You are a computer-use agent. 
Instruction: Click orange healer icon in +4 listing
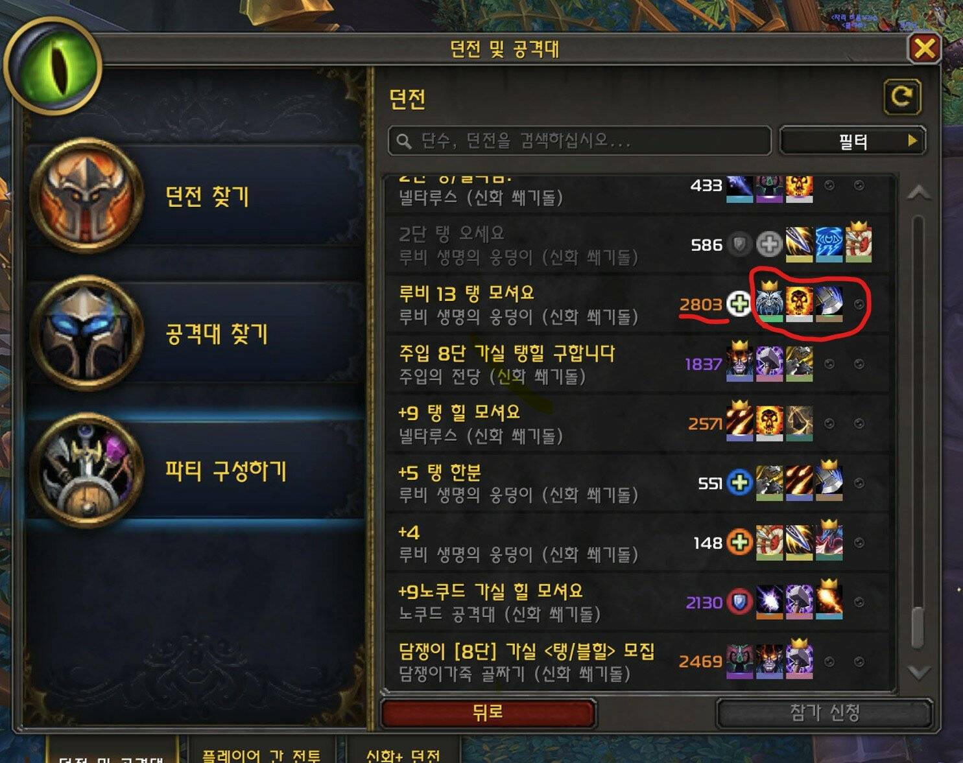[739, 542]
